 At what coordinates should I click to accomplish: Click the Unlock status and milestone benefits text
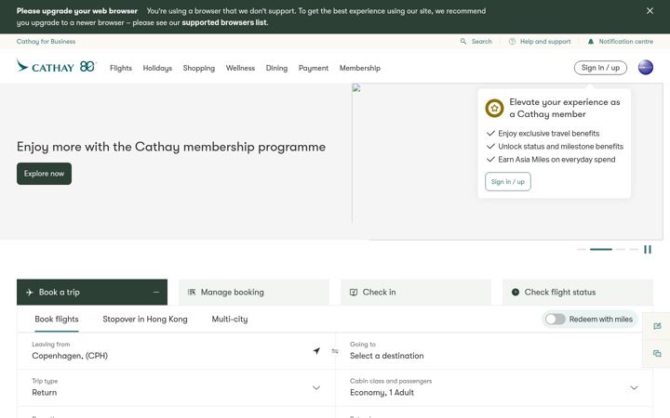coord(560,147)
